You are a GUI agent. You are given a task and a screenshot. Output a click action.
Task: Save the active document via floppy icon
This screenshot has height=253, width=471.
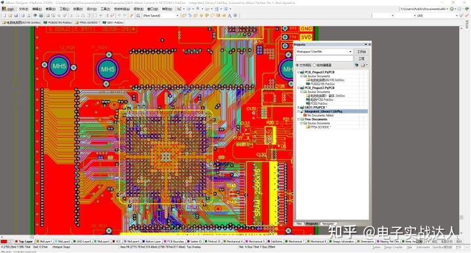pos(16,15)
